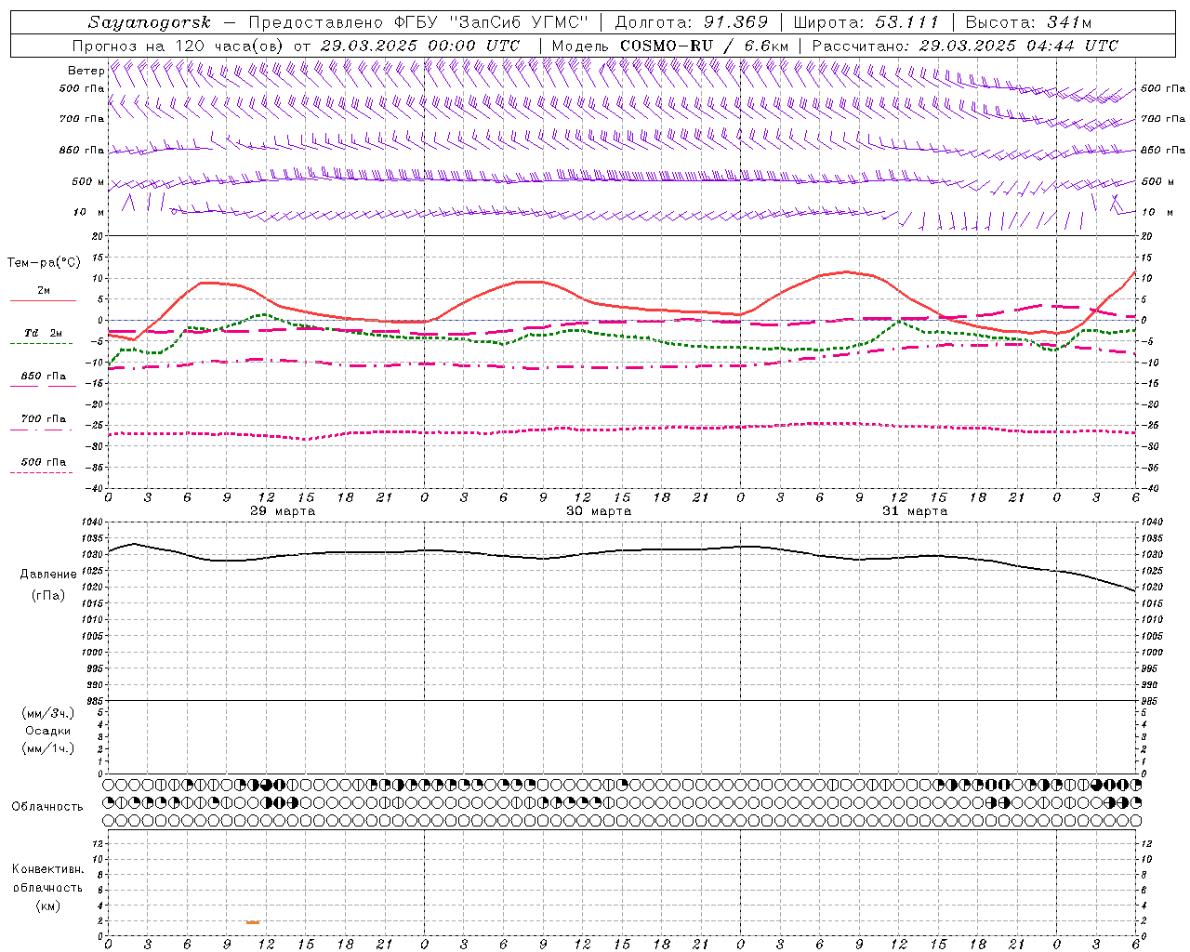This screenshot has width=1190, height=952.
Task: Select the '(мм/1ч.)' precipitation unit label
Action: [x=48, y=748]
